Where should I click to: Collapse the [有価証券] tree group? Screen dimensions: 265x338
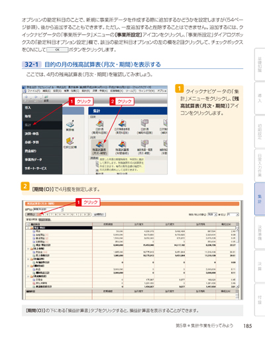point(28,259)
